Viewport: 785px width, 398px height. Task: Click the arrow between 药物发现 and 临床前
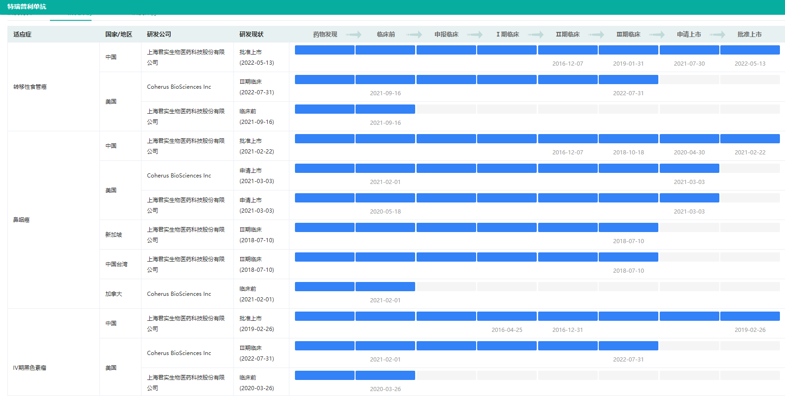pos(354,35)
